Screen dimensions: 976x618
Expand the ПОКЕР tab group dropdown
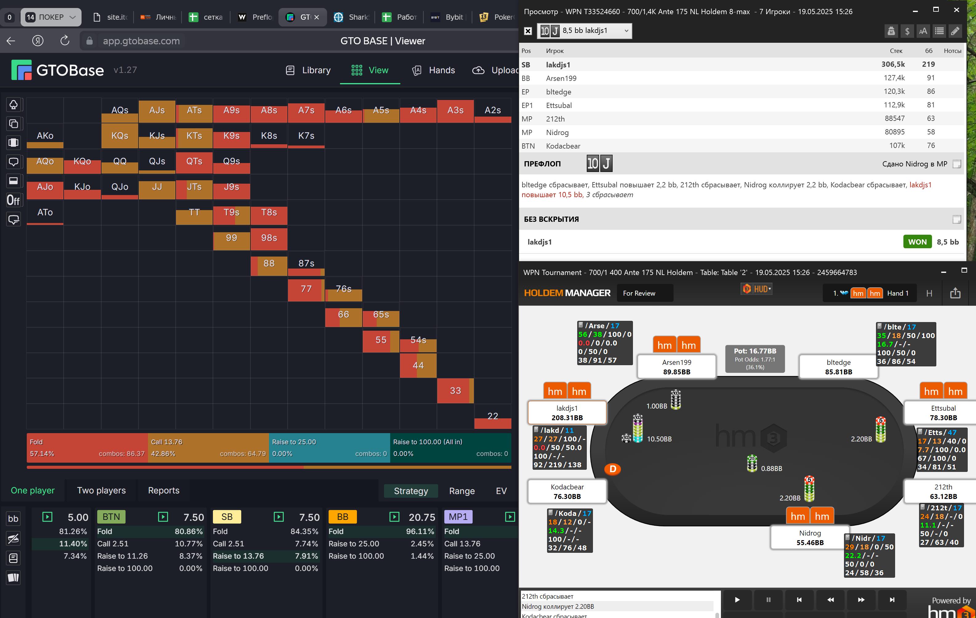tap(73, 17)
